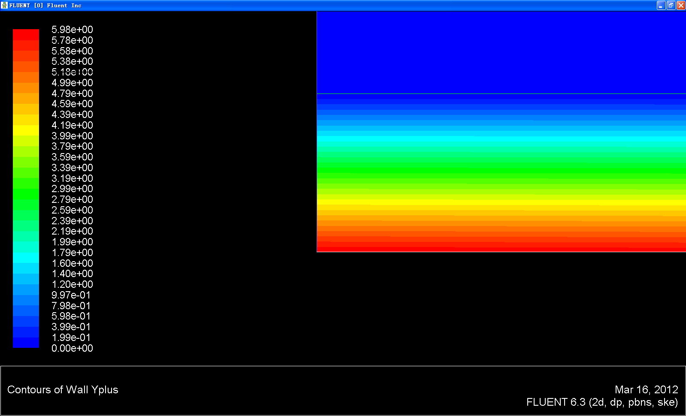This screenshot has width=686, height=416.
Task: Click the 4.79e+00 legend value
Action: coord(72,93)
